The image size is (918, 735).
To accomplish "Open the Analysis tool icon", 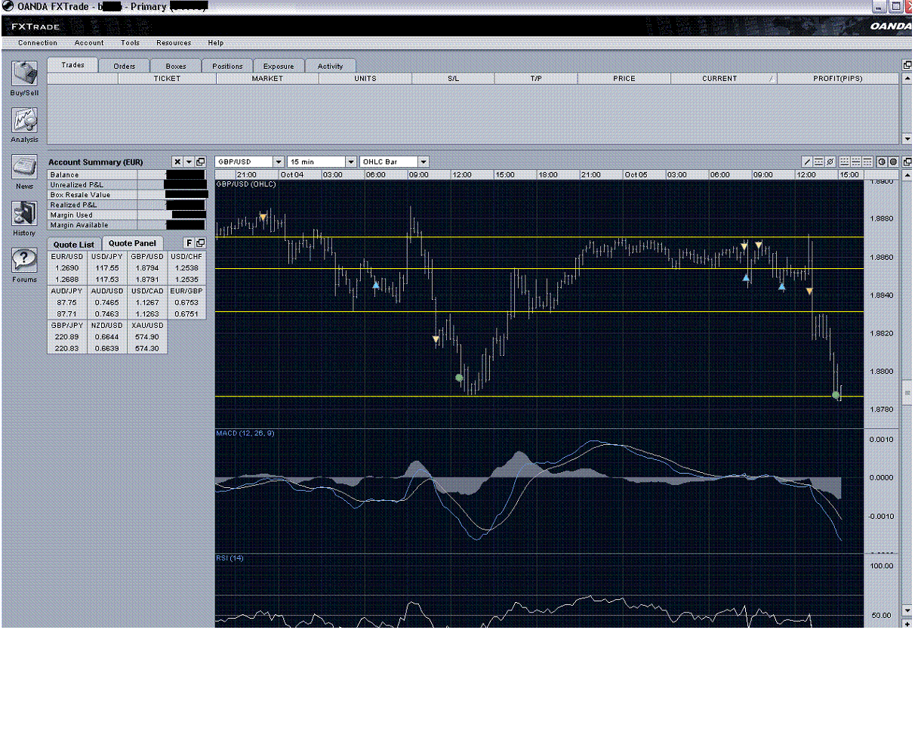I will [x=24, y=121].
